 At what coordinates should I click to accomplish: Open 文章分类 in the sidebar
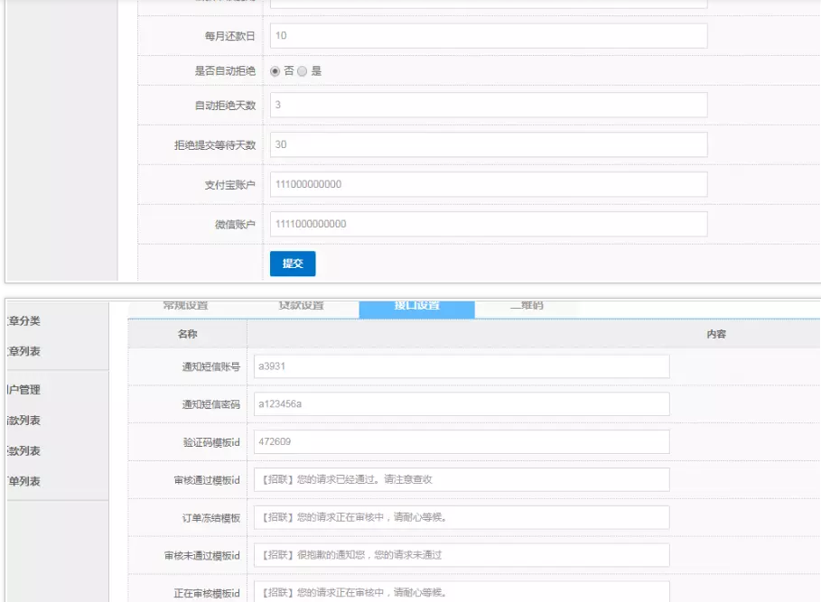point(24,320)
